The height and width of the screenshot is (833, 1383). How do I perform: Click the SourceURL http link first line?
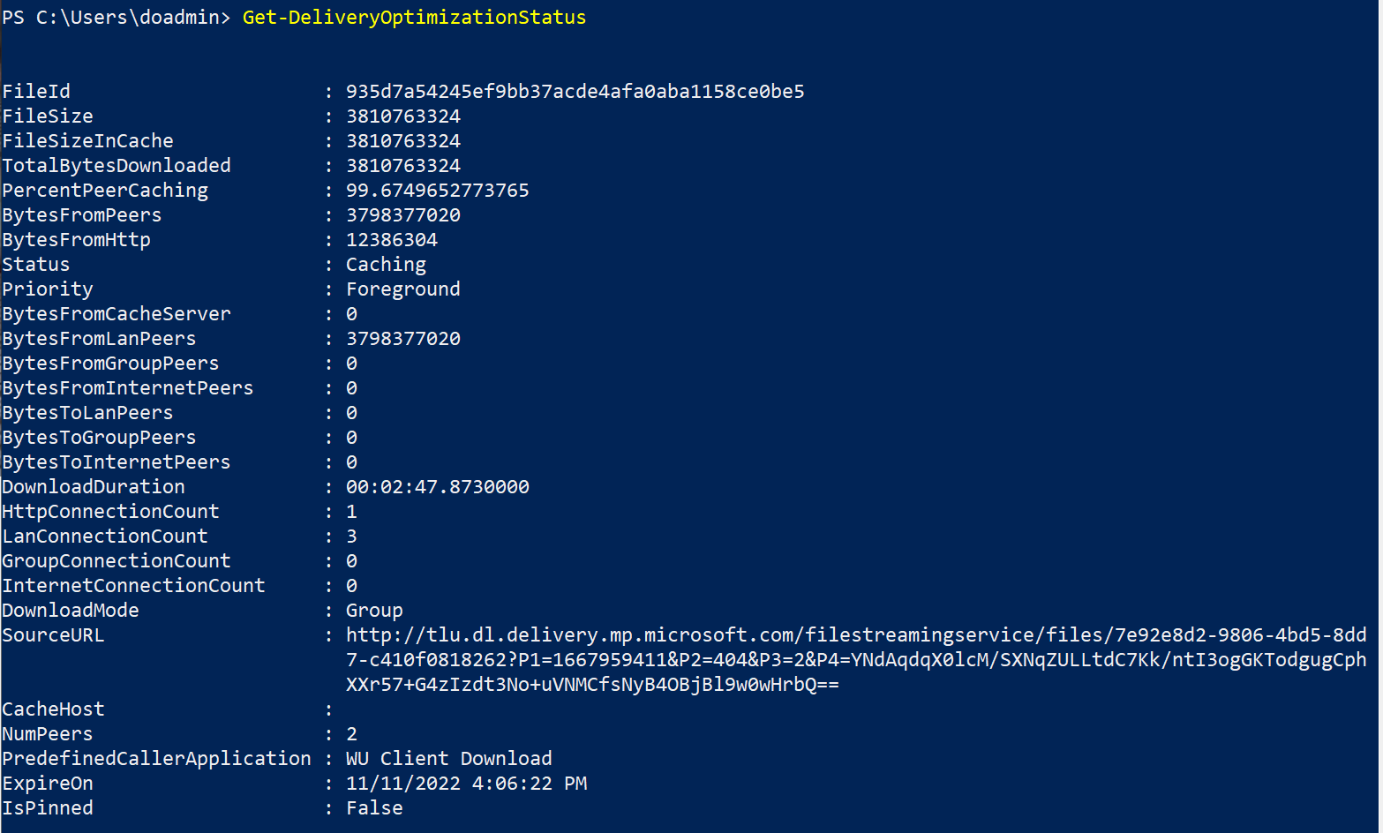pyautogui.click(x=855, y=635)
